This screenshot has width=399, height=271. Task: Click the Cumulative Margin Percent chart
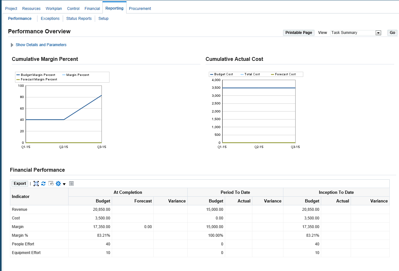click(x=64, y=114)
